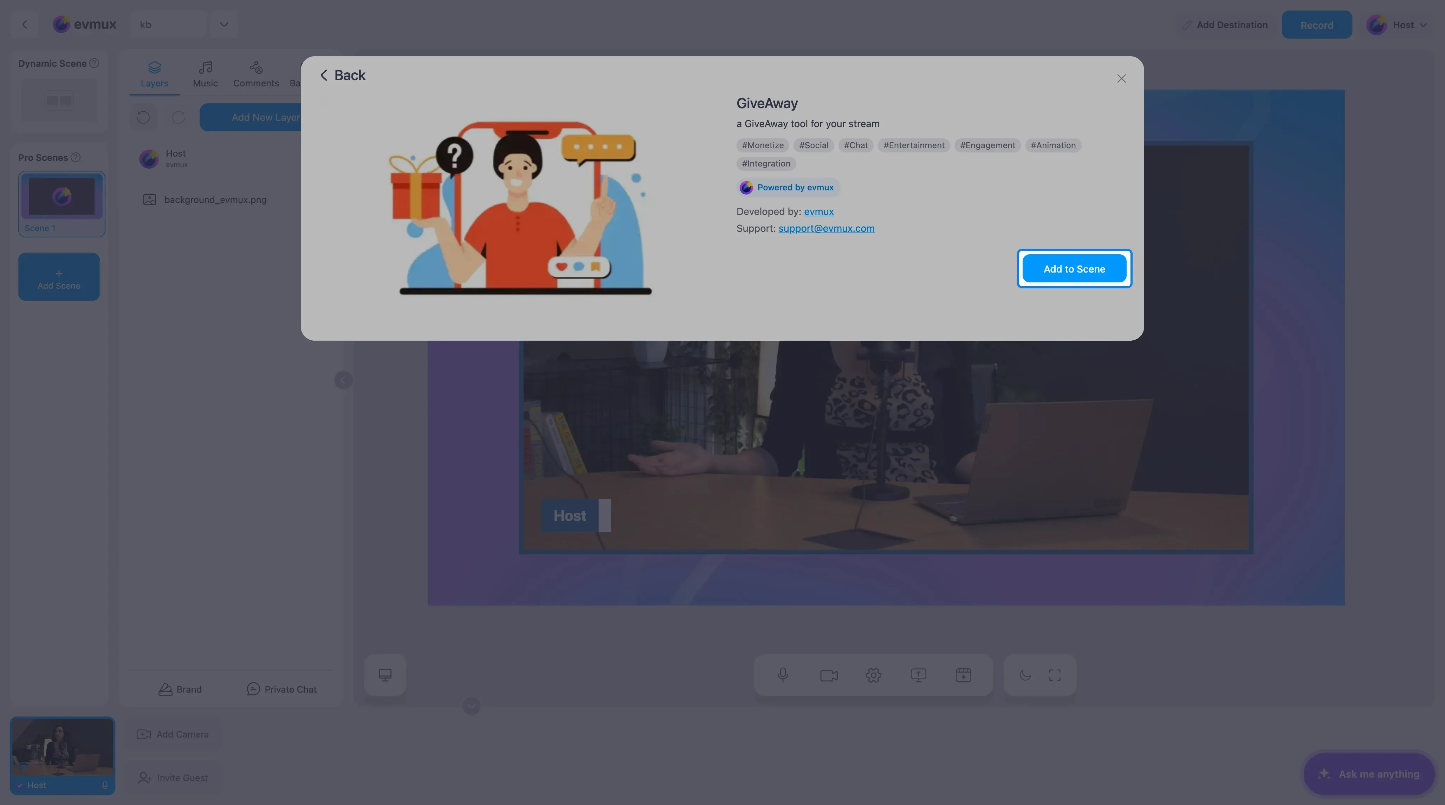This screenshot has width=1445, height=805.
Task: Click the media player window icon
Action: pyautogui.click(x=963, y=675)
